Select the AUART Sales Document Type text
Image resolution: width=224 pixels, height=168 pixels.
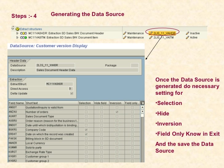click(40, 116)
